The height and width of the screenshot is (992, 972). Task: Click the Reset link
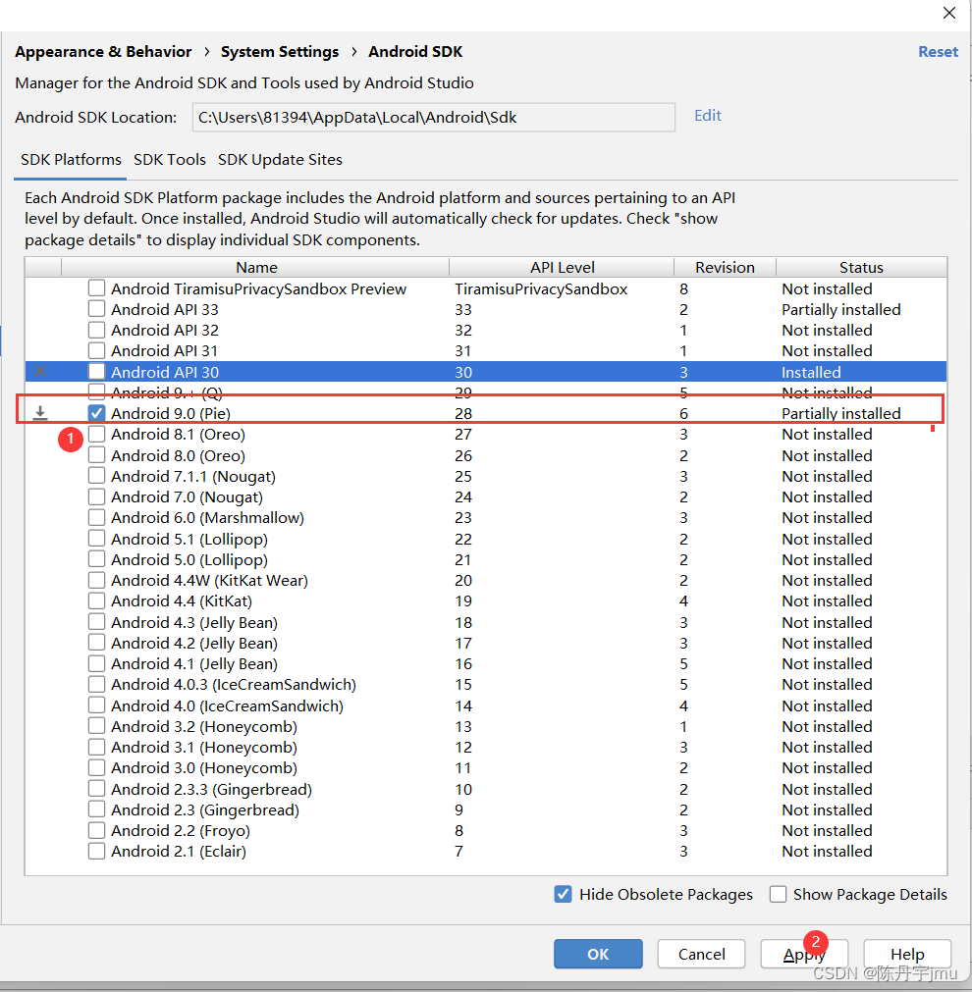[938, 52]
